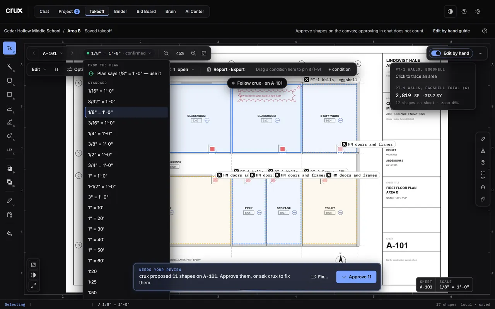
Task: Turn off the Edit by hand switch
Action: (x=436, y=53)
